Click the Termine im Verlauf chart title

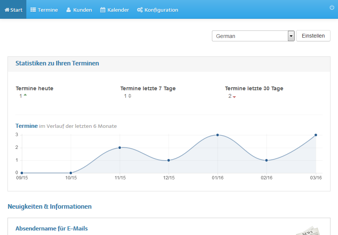(x=66, y=126)
